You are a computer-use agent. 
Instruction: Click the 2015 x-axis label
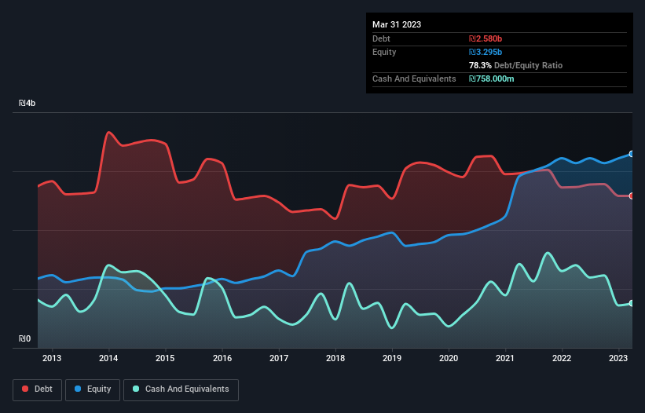(x=165, y=358)
